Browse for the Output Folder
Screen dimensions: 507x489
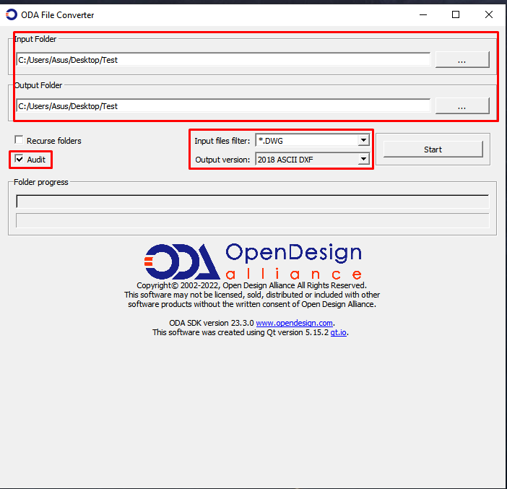tap(462, 106)
